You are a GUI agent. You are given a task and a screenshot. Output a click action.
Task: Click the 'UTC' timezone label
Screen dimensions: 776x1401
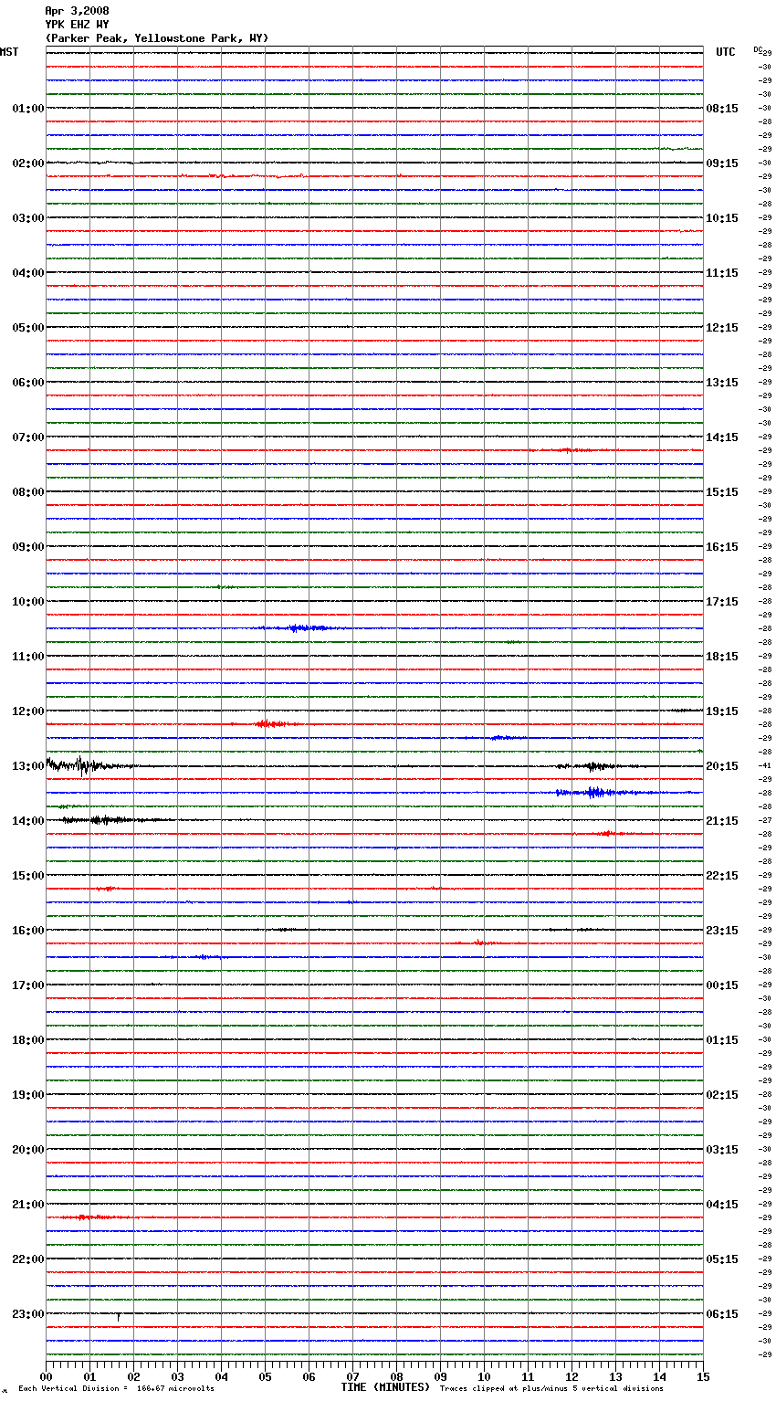[726, 52]
